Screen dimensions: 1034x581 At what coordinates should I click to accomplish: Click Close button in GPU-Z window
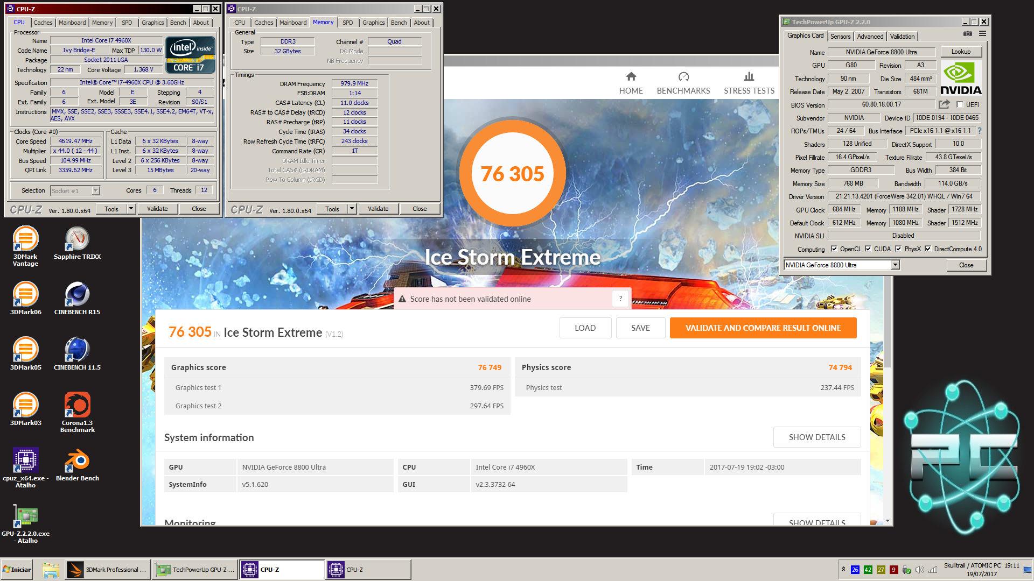point(966,265)
